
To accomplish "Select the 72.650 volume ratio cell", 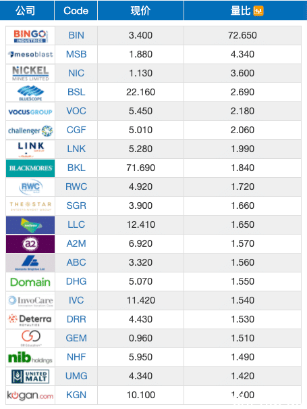I will [x=242, y=35].
